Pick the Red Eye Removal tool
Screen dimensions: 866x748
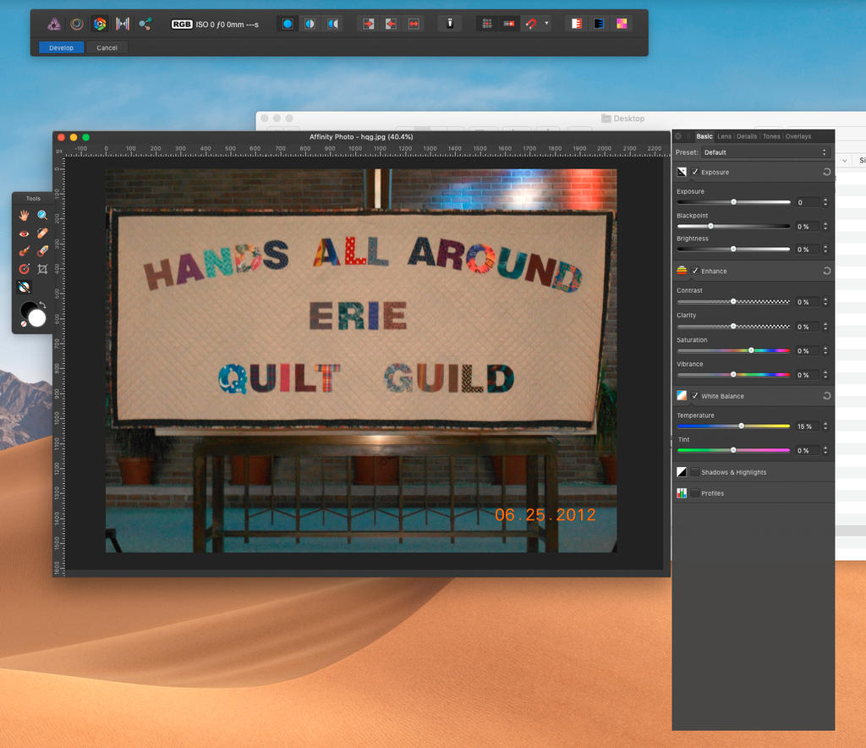(24, 233)
